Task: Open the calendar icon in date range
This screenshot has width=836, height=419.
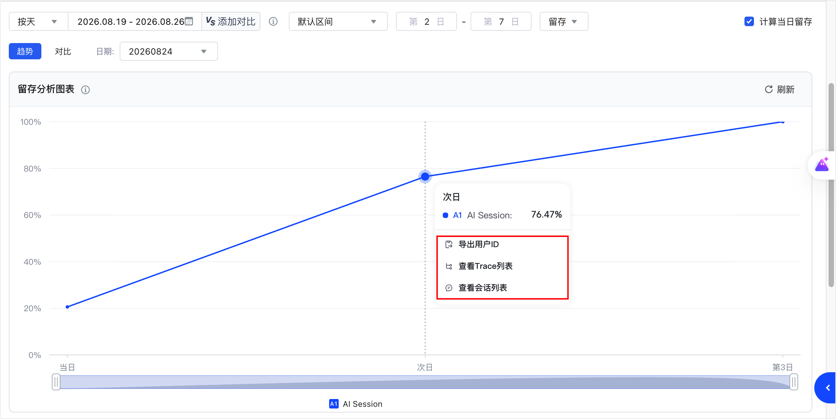Action: pyautogui.click(x=189, y=21)
